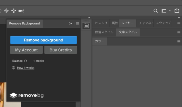182x107 pixels.
Task: Click the Balance label
Action: (17, 61)
